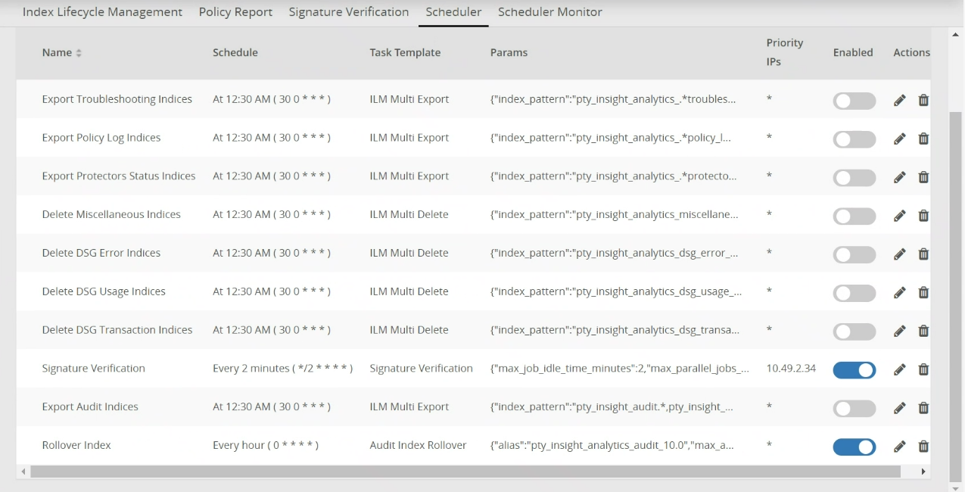The image size is (965, 492).
Task: Click the vertical scrollbar up arrow
Action: point(955,35)
